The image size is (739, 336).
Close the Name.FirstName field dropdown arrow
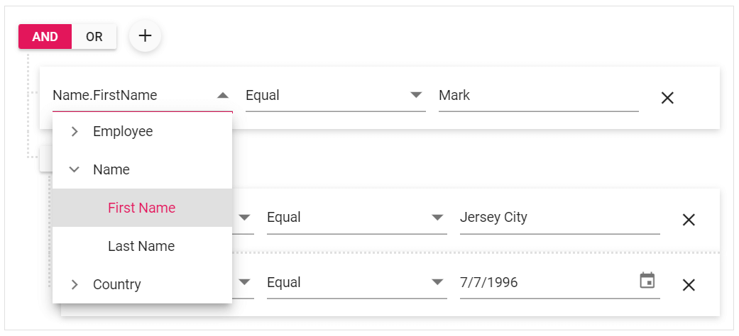click(223, 95)
